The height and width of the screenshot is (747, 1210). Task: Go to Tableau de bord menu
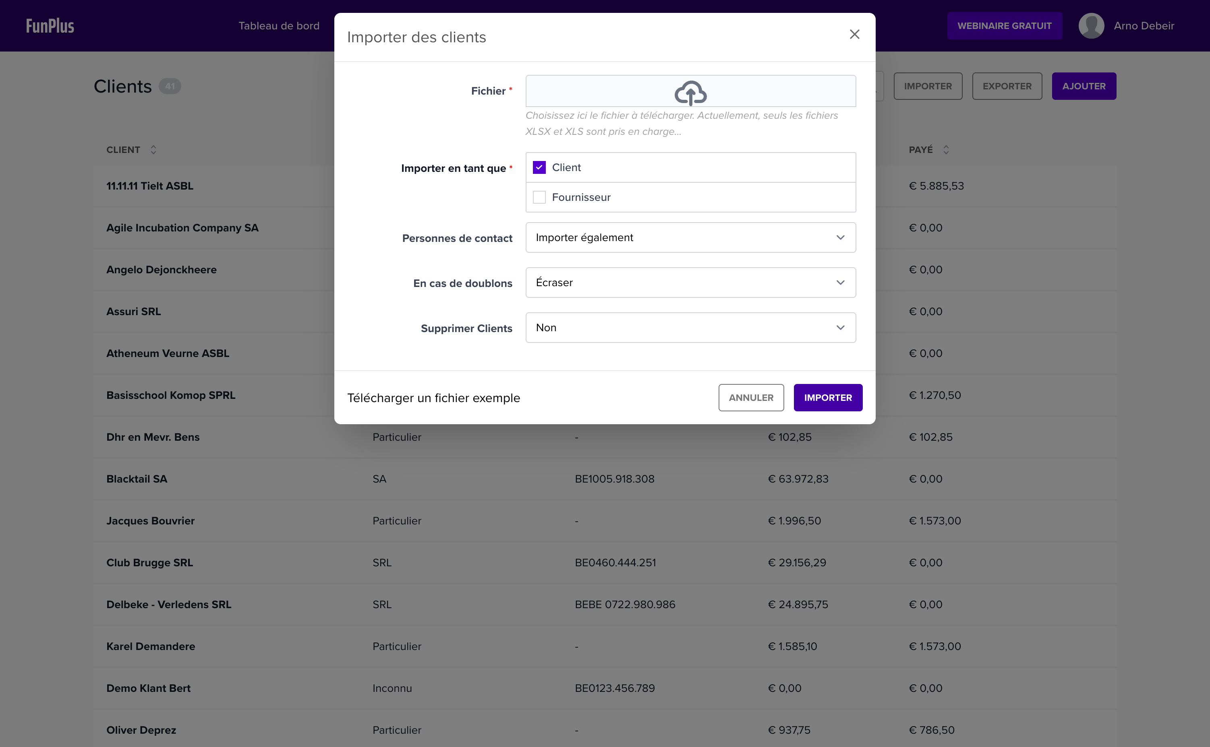pyautogui.click(x=279, y=26)
